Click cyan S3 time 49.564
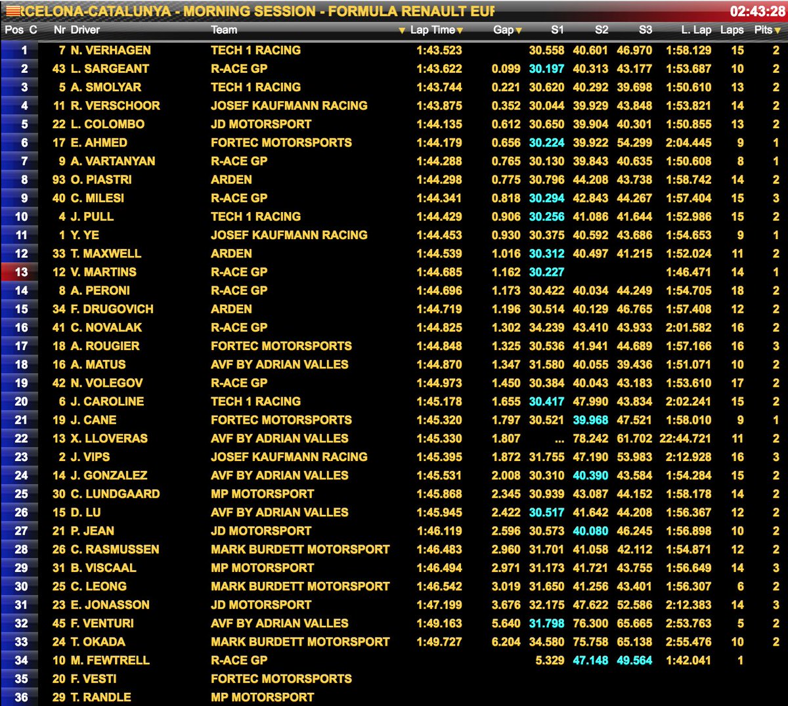Image resolution: width=788 pixels, height=706 pixels. tap(634, 660)
